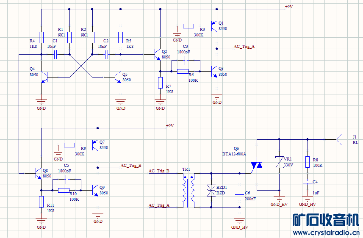This screenshot has height=238, width=363.
Task: Click the AC_Trig_A net label near Q1
Action: click(244, 47)
